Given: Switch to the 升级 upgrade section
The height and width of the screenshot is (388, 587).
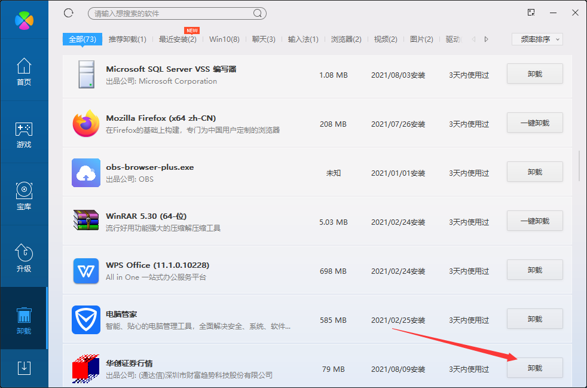Looking at the screenshot, I should 24,258.
